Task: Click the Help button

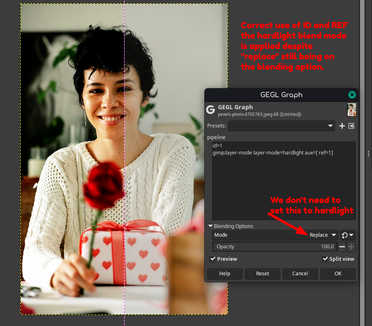Action: pyautogui.click(x=225, y=274)
